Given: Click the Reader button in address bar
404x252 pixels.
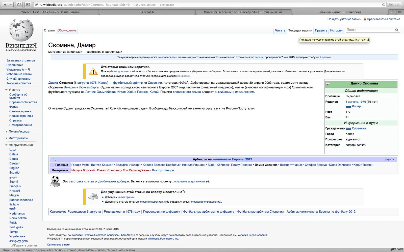Looking at the screenshot, I should [394, 5].
